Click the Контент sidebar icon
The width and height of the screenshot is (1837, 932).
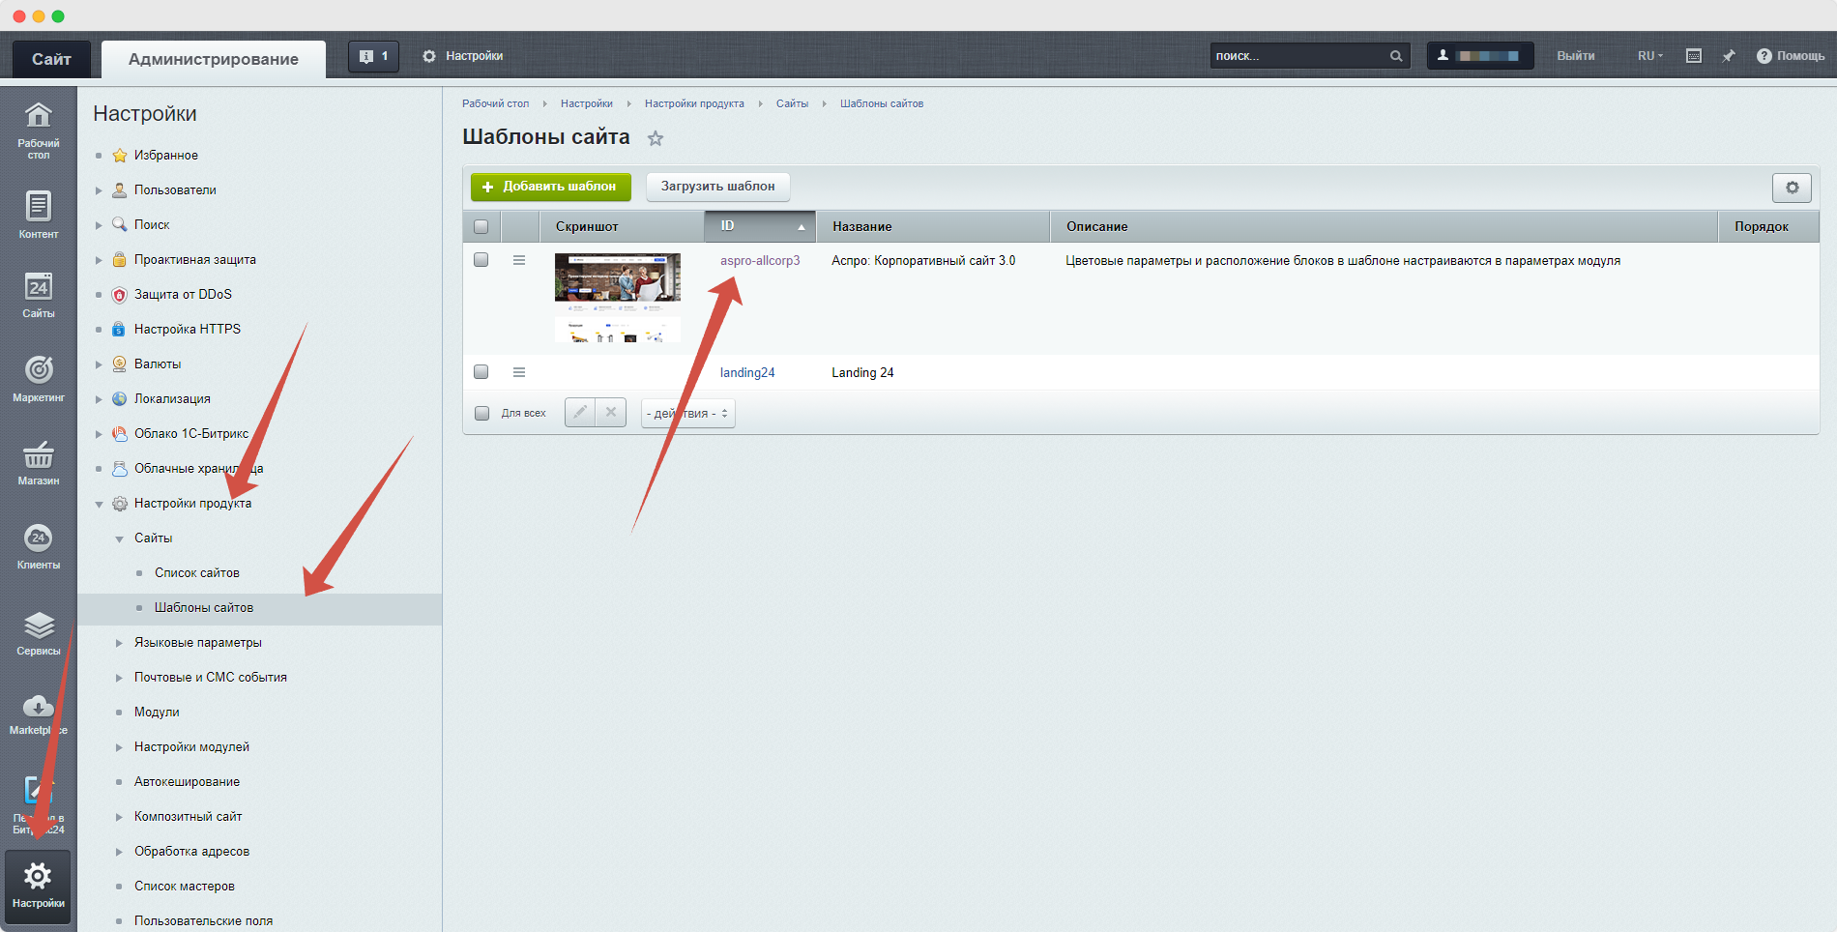[x=38, y=214]
